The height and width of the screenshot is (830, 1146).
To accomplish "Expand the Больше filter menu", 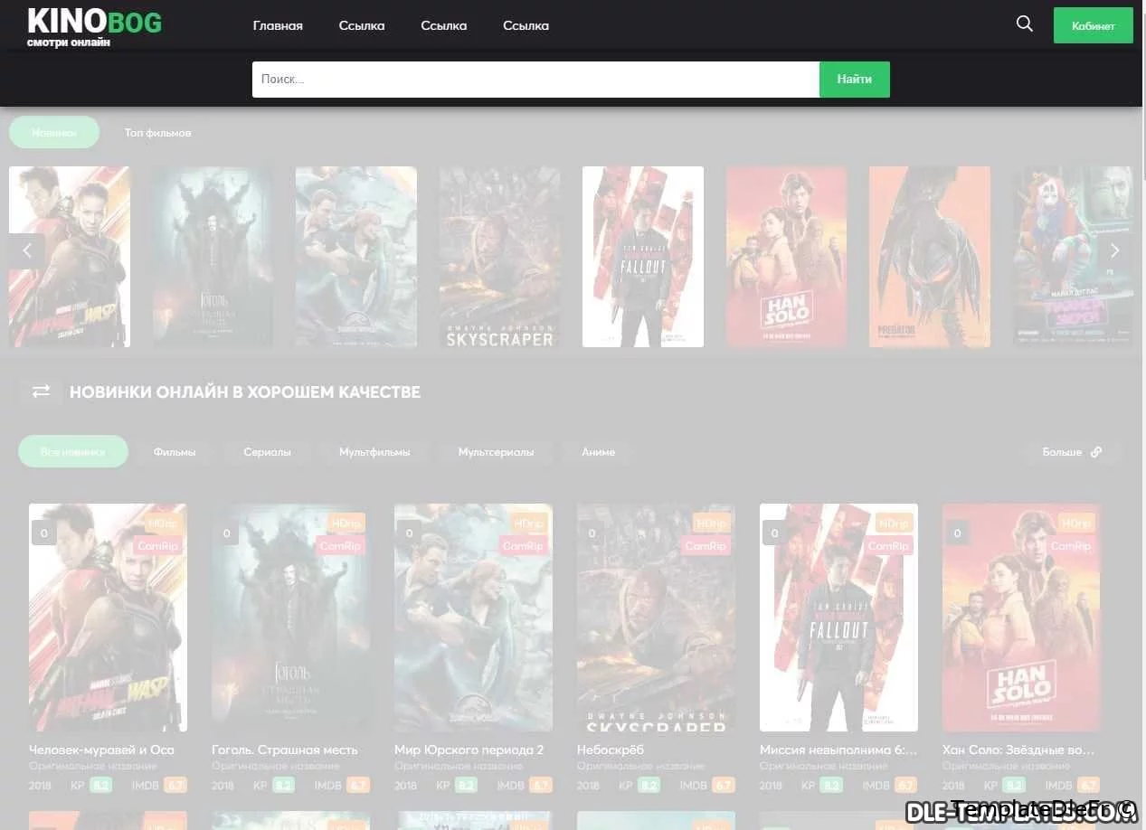I will pyautogui.click(x=1071, y=452).
